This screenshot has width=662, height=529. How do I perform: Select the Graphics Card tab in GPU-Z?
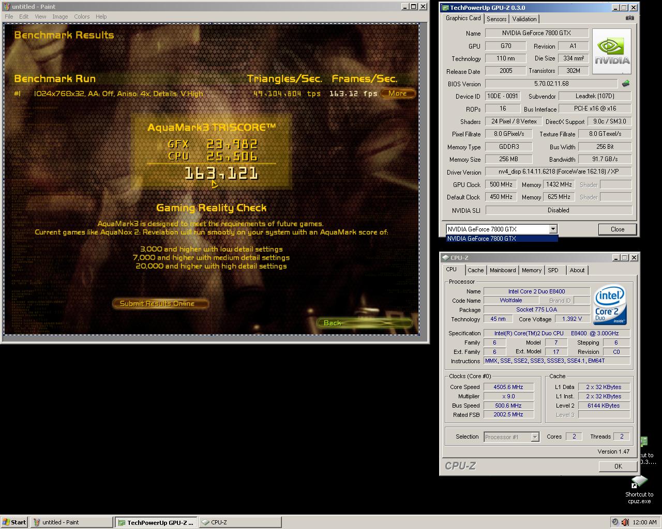(463, 18)
